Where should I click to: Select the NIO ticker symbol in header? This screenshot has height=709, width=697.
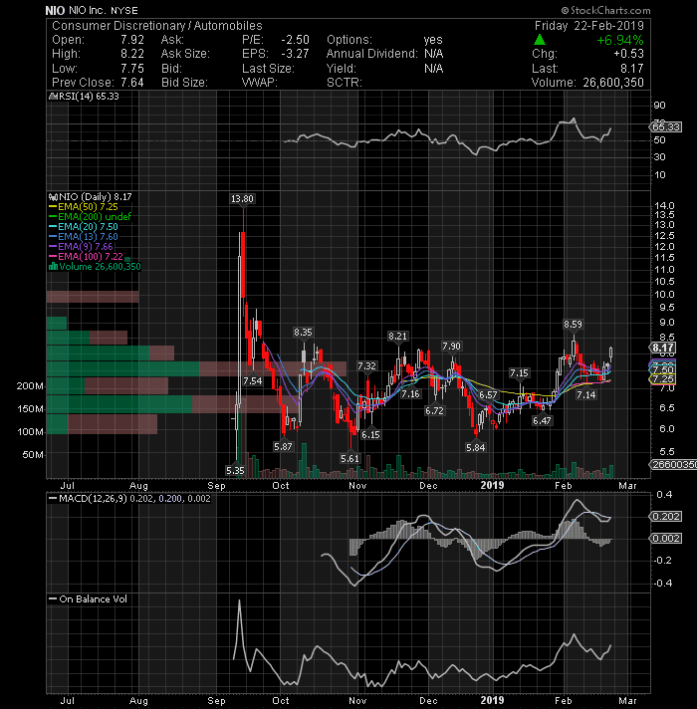(x=55, y=10)
